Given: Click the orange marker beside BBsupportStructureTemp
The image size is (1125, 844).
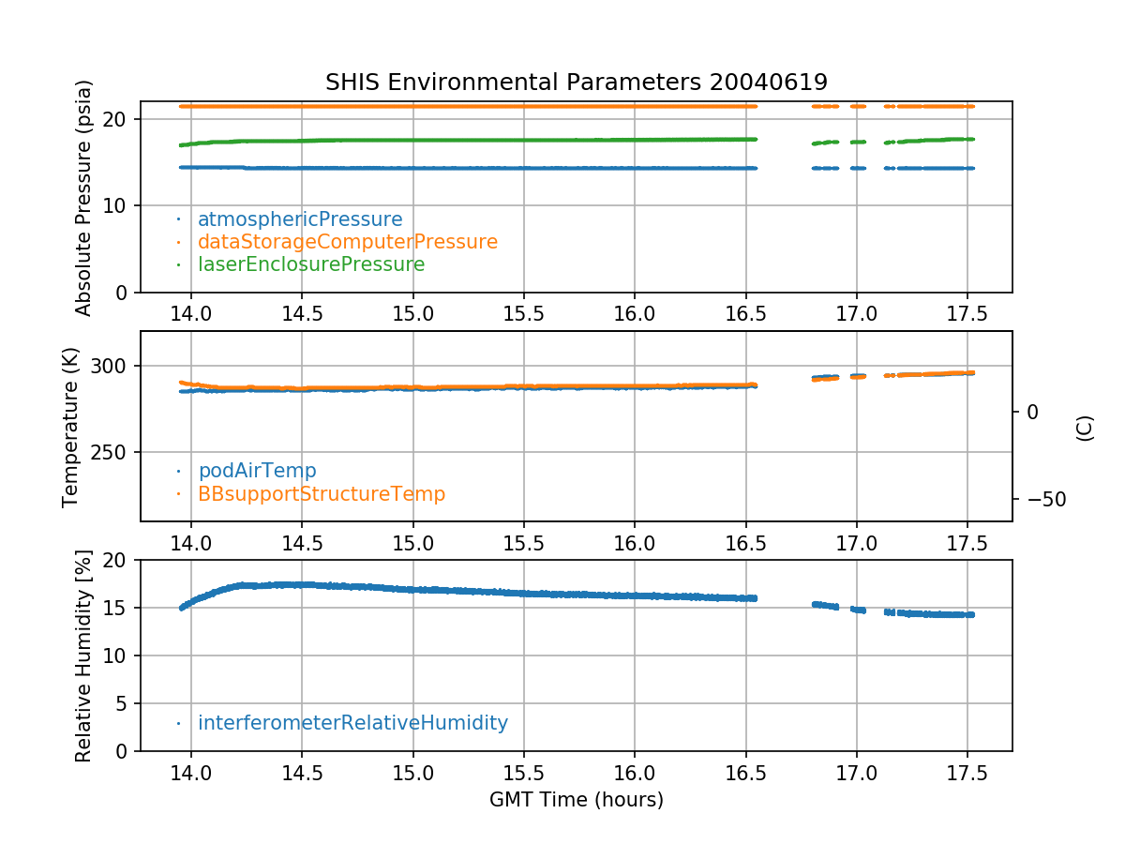Looking at the screenshot, I should tap(178, 493).
